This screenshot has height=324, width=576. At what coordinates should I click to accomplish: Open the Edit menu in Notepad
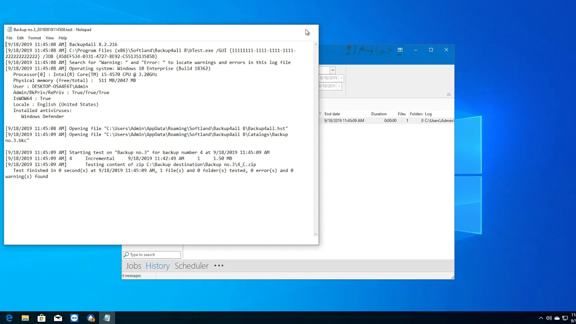pos(20,38)
